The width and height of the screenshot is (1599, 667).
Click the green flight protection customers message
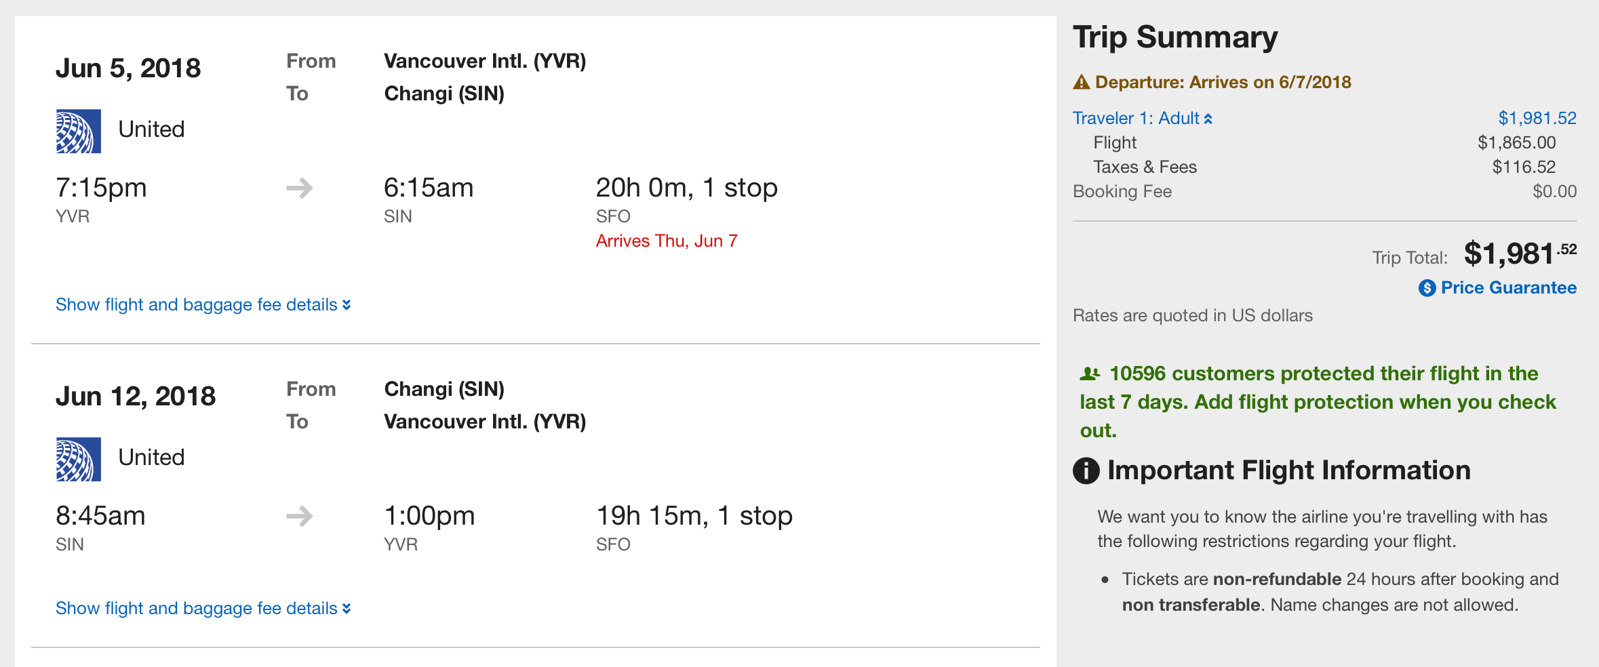tap(1317, 402)
